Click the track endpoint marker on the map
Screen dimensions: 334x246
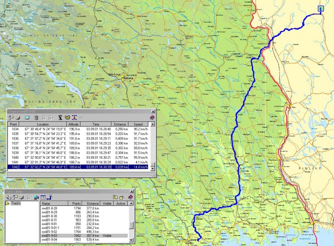click(x=320, y=8)
